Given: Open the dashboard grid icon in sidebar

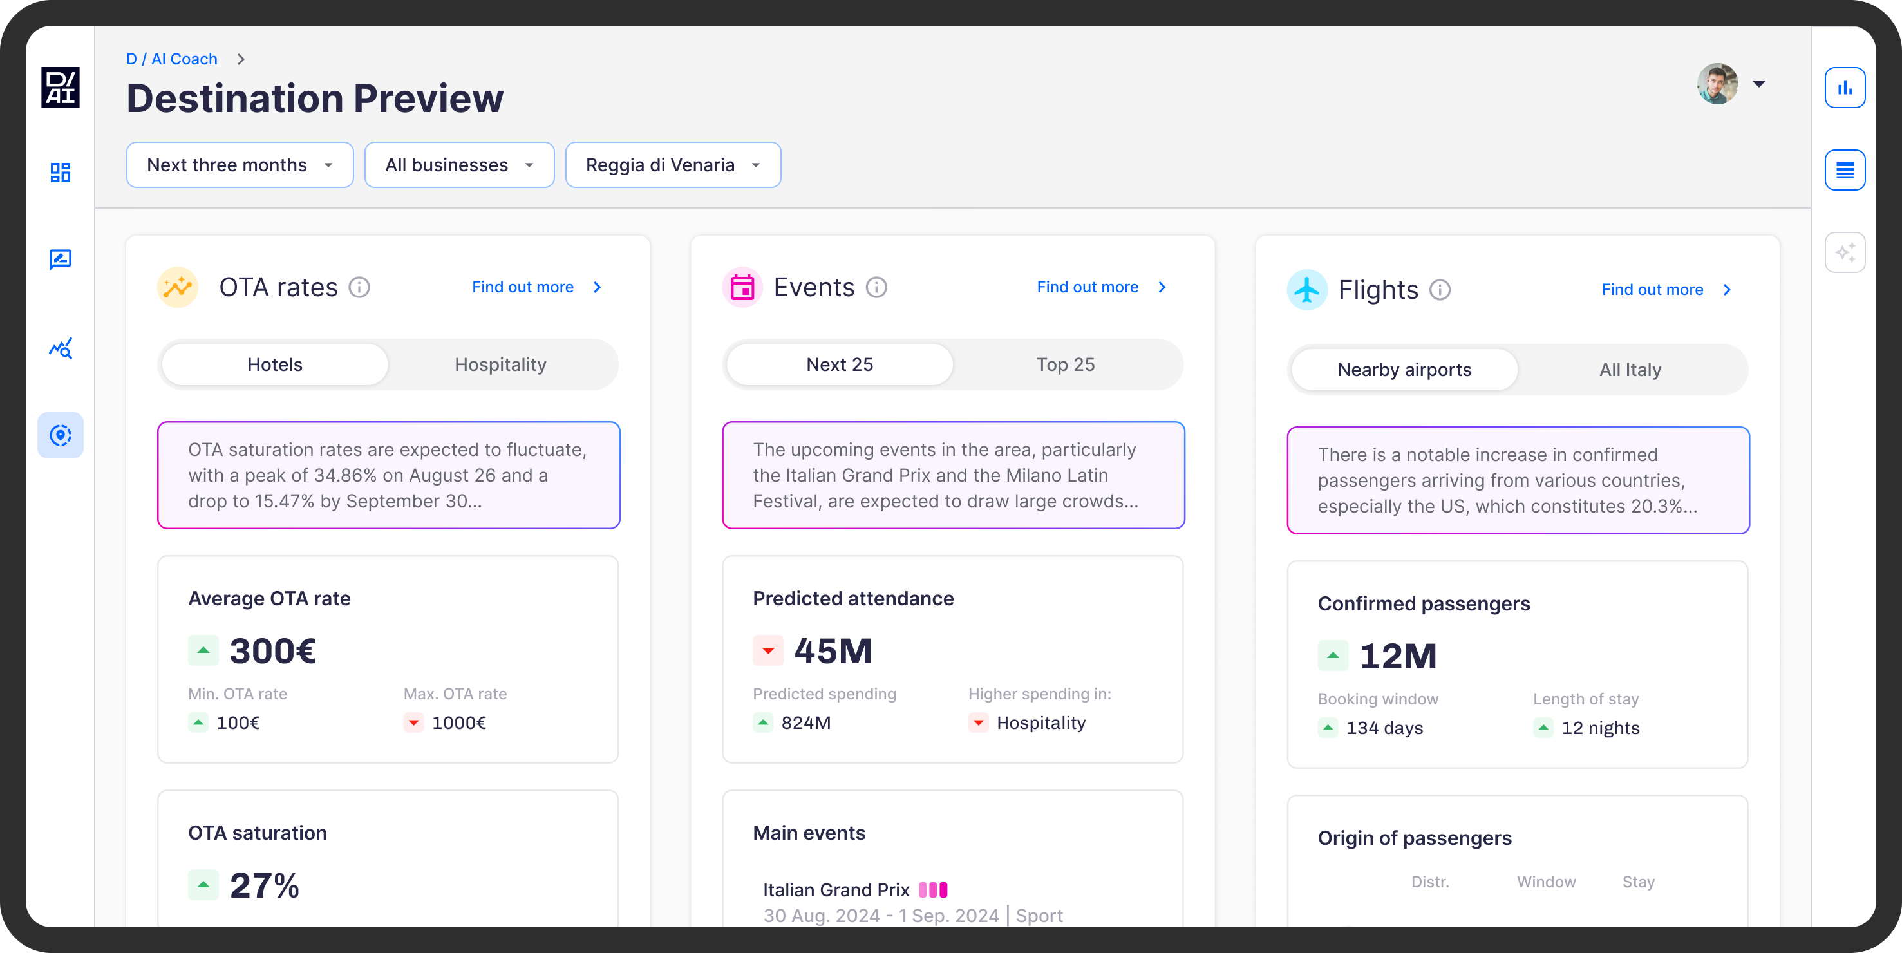Looking at the screenshot, I should [61, 173].
